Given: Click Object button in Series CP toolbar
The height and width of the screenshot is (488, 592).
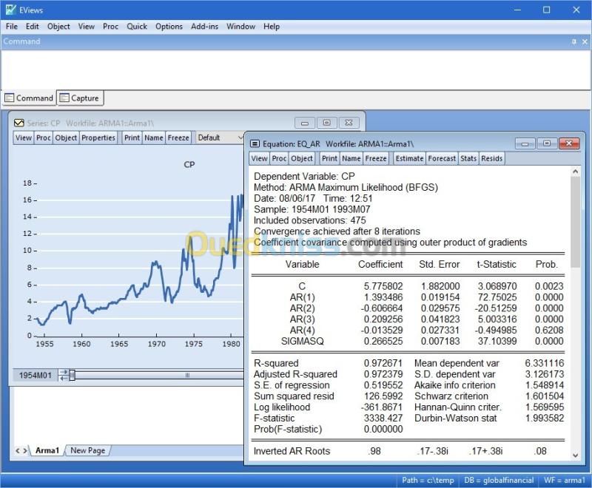Looking at the screenshot, I should (x=66, y=138).
